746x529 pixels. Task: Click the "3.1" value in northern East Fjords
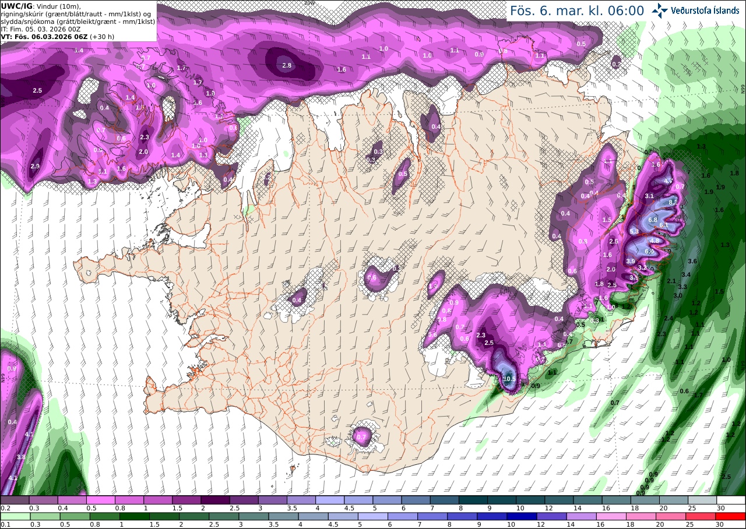pyautogui.click(x=649, y=196)
